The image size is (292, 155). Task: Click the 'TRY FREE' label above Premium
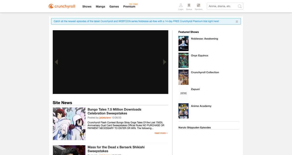(133, 4)
